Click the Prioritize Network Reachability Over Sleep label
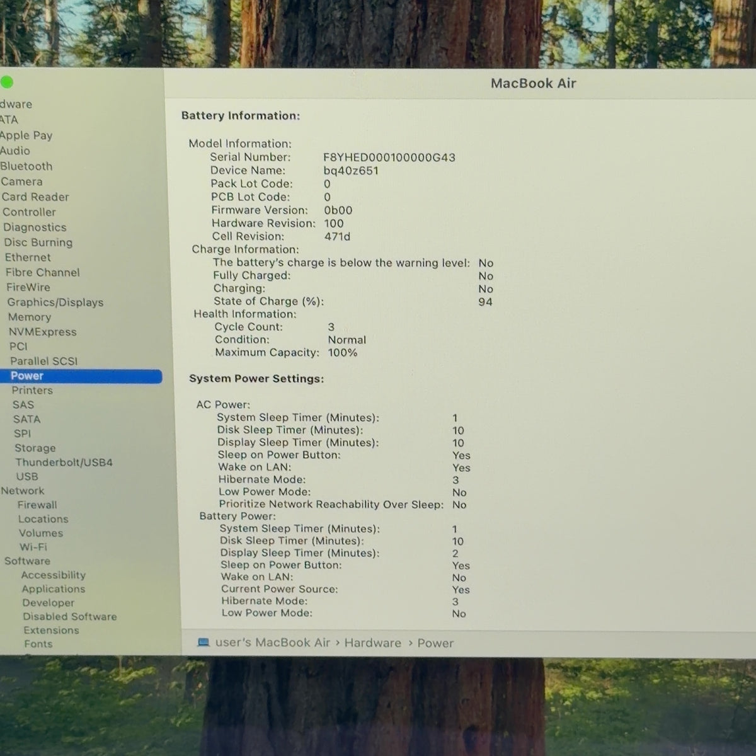 [x=331, y=505]
